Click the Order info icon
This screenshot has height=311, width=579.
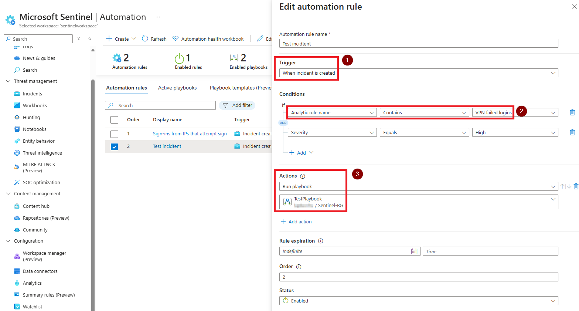299,267
